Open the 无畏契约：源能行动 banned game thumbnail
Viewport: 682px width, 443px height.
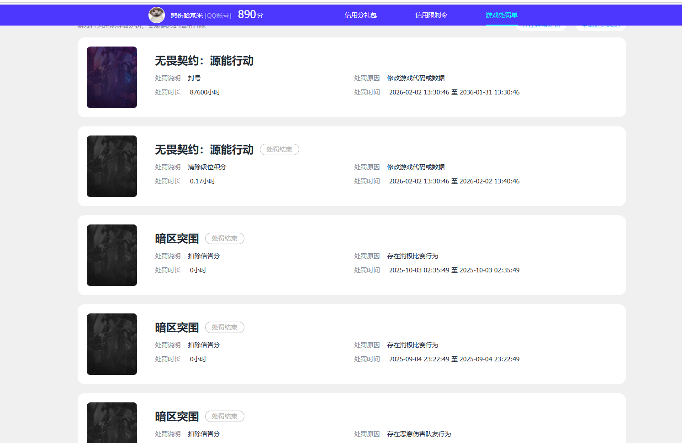pyautogui.click(x=111, y=77)
